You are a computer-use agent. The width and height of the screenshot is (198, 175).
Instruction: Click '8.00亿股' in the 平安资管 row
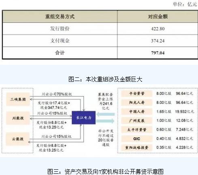164,94
